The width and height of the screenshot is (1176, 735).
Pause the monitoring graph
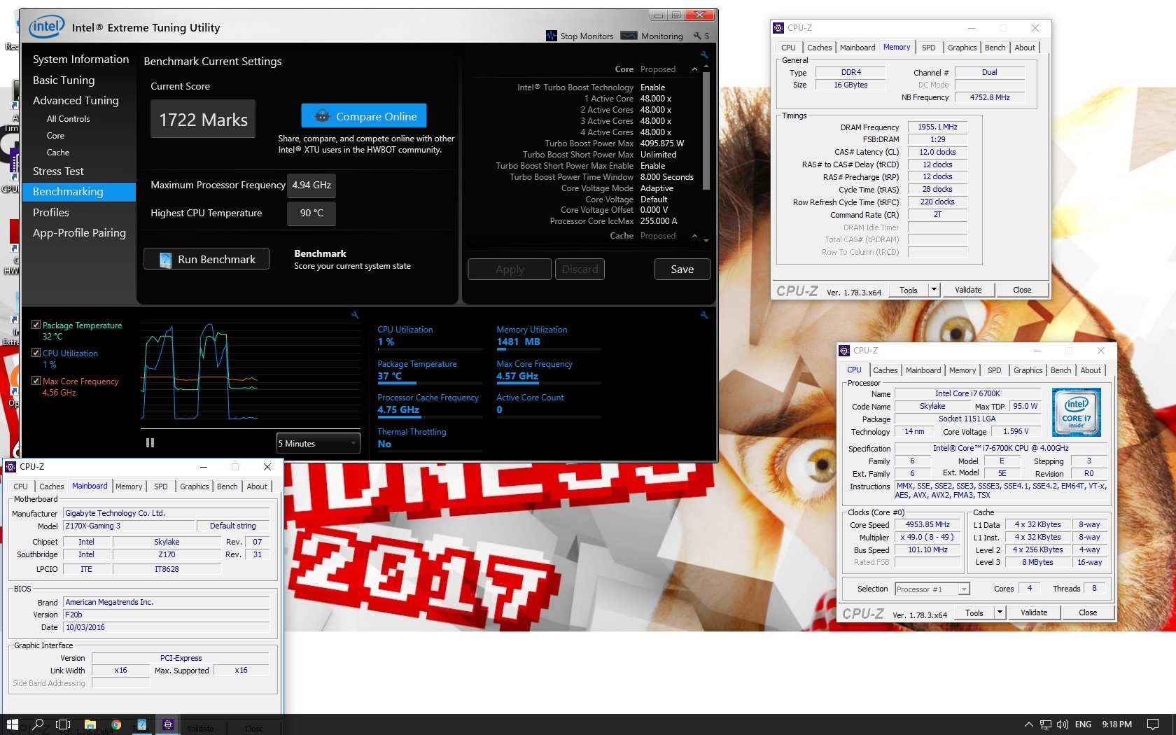pyautogui.click(x=150, y=442)
